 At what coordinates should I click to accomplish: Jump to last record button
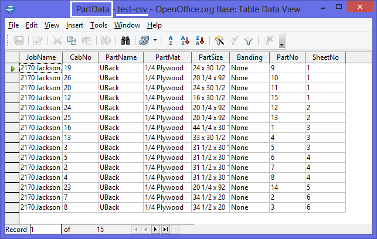pos(165,230)
